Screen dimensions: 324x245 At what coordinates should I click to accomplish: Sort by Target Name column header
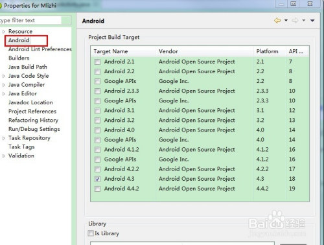click(123, 51)
